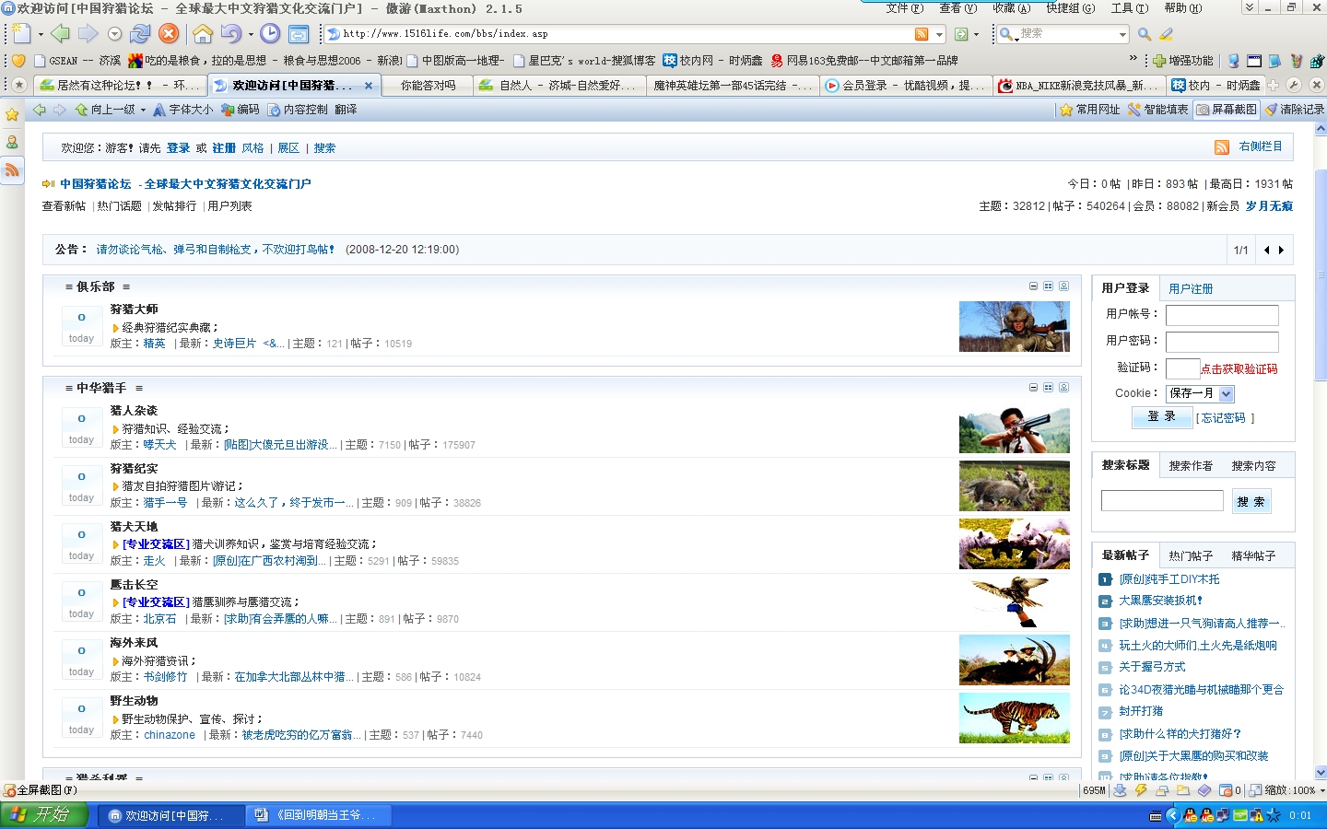Expand the 向上一级 dropdown arrow

point(143,110)
